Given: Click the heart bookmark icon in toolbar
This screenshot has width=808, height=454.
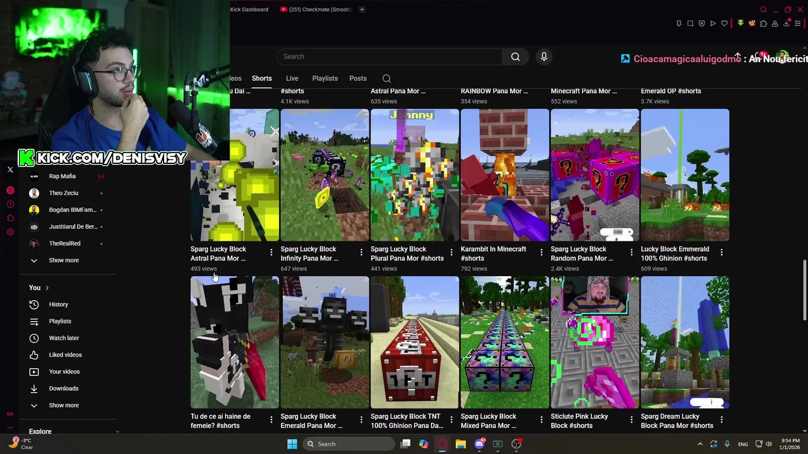Looking at the screenshot, I should [724, 23].
